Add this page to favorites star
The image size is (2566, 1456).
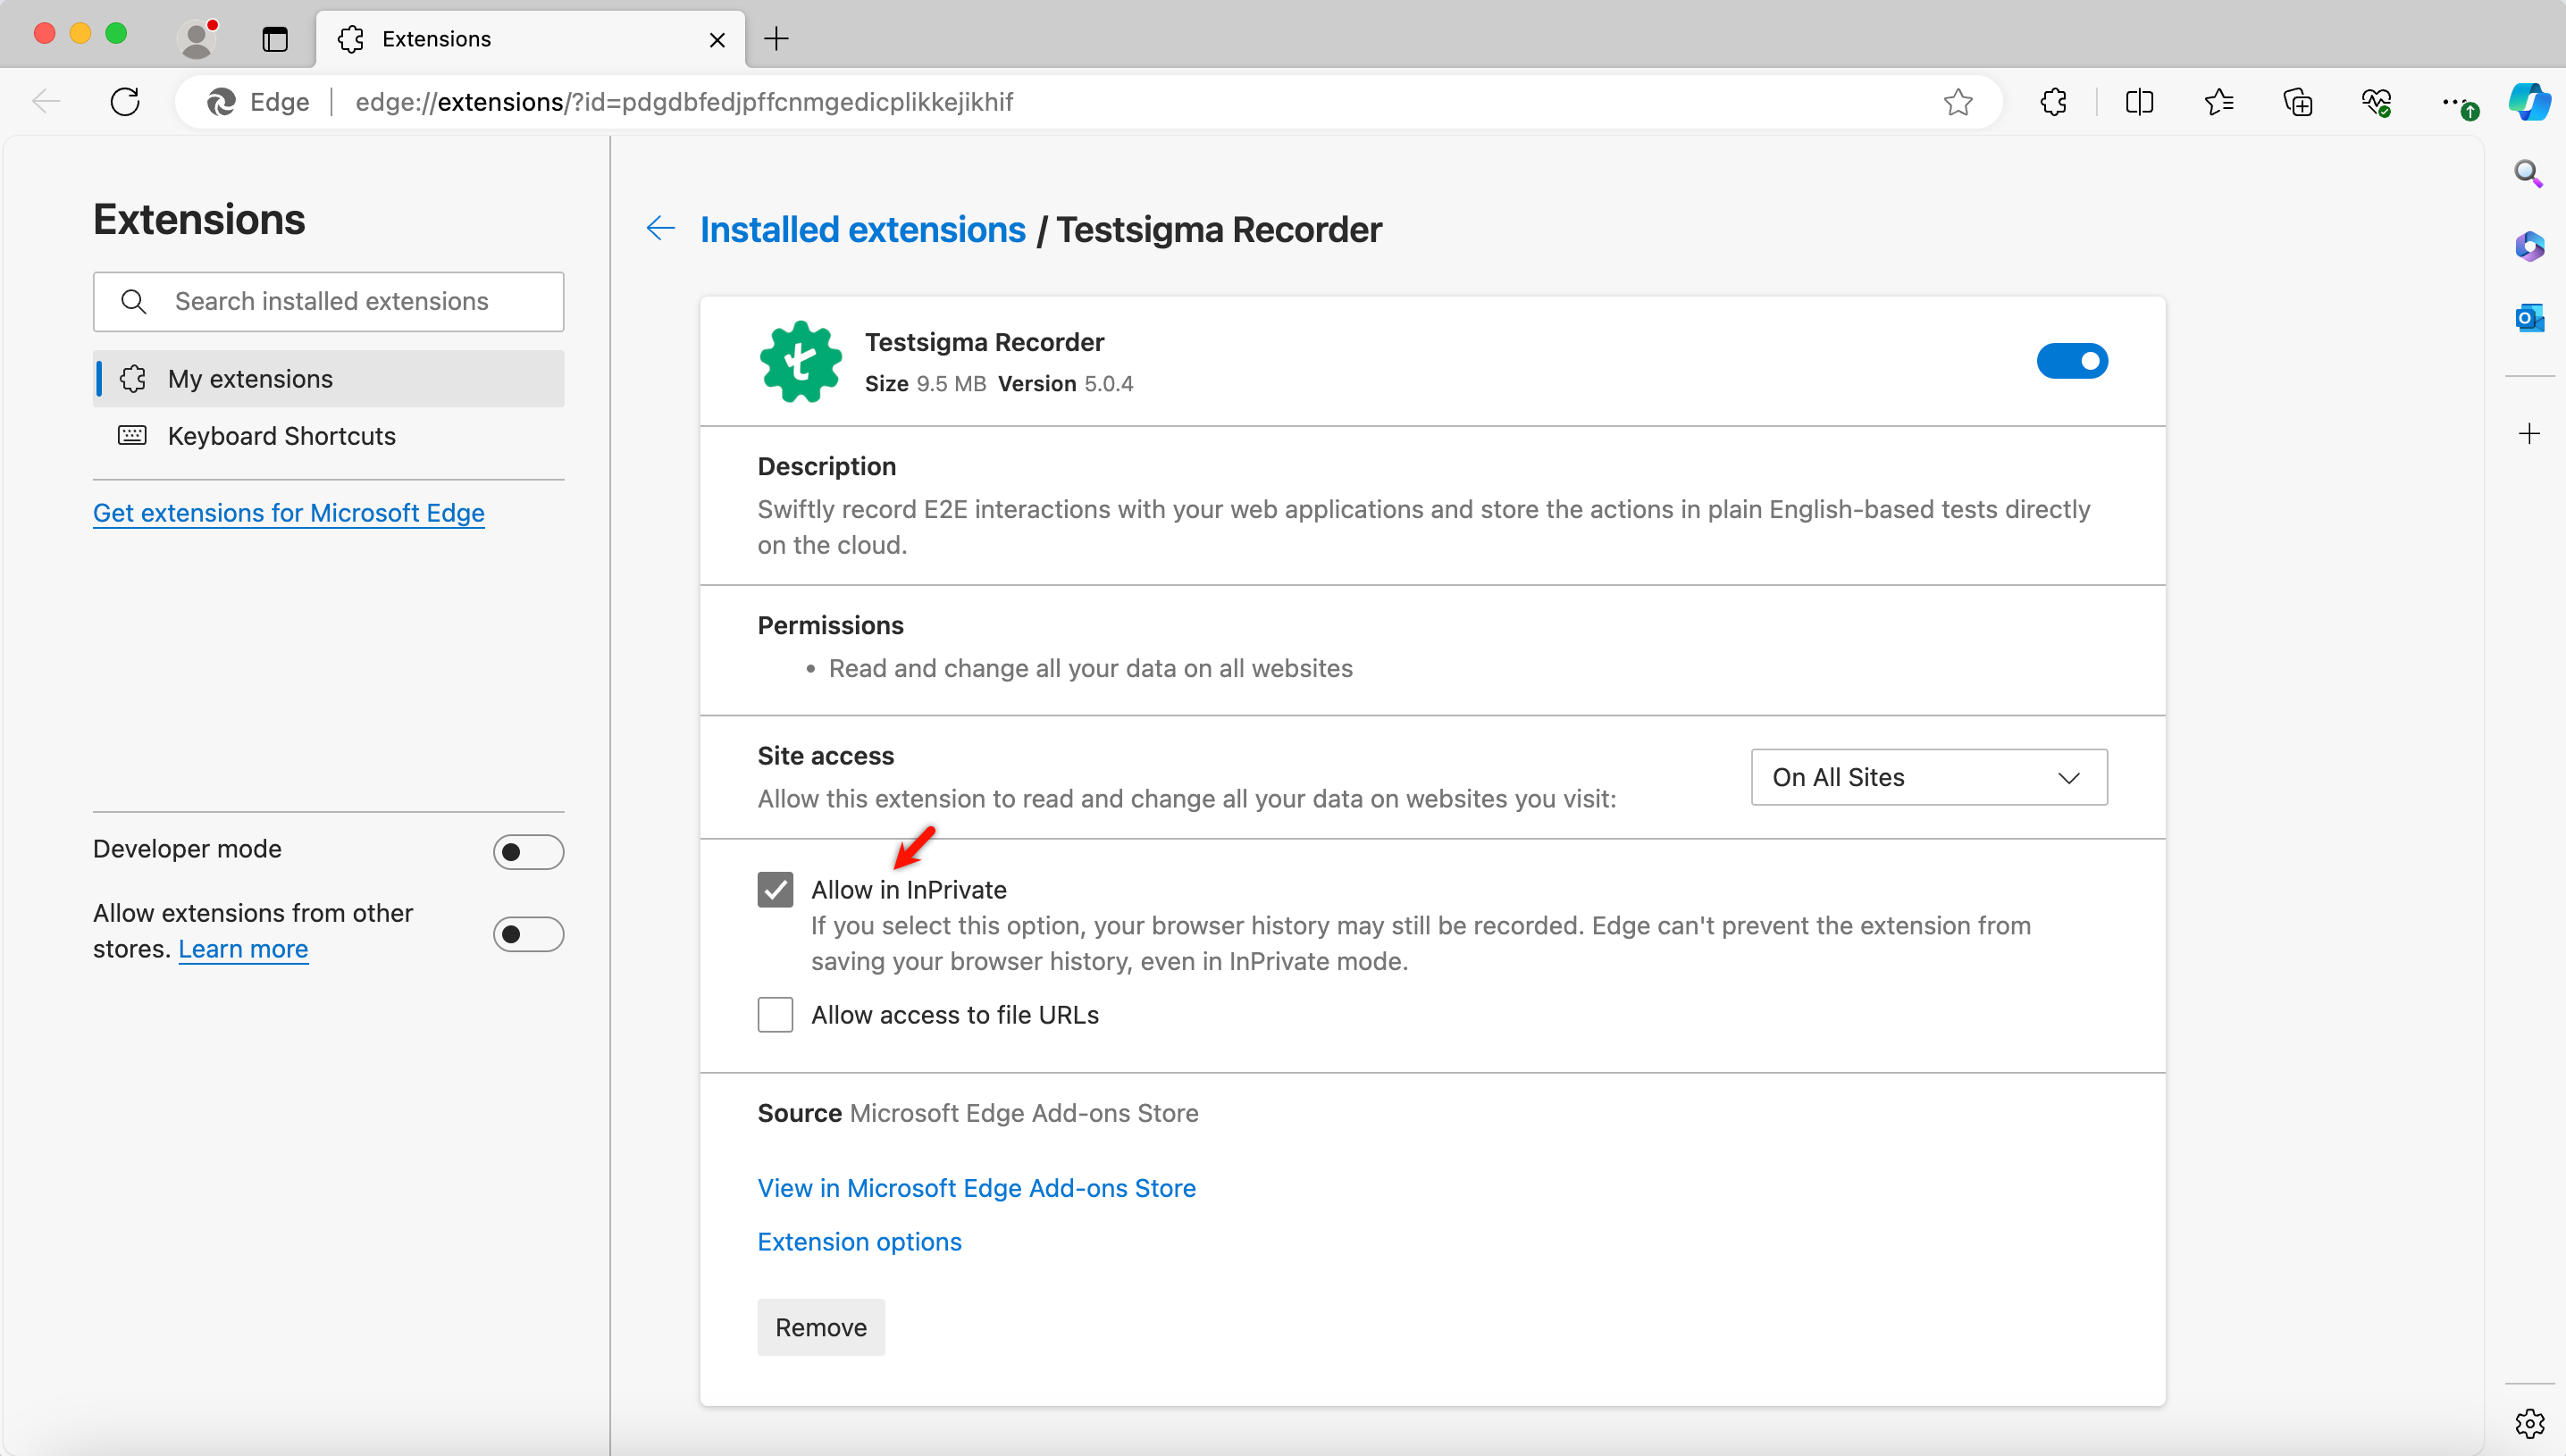click(x=1957, y=101)
